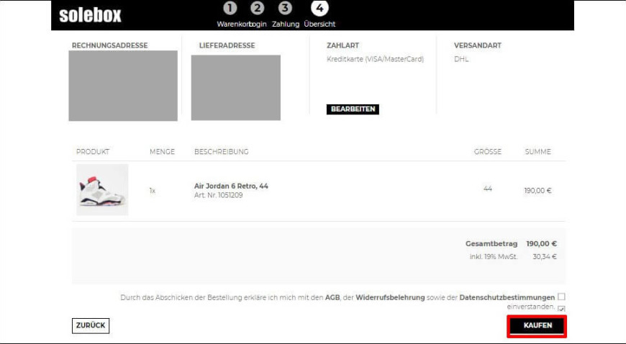This screenshot has height=344, width=626.
Task: Open the Air Jordan 6 product thumbnail
Action: pyautogui.click(x=102, y=190)
